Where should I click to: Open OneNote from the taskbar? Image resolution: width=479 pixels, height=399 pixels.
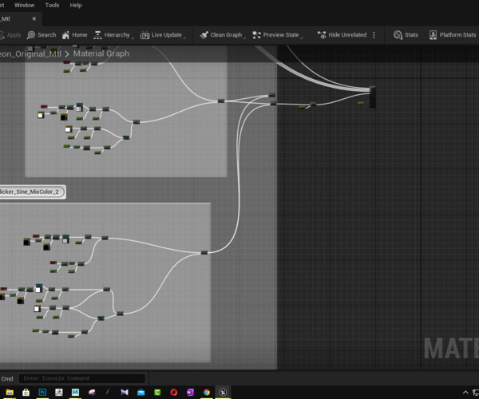[x=190, y=393]
